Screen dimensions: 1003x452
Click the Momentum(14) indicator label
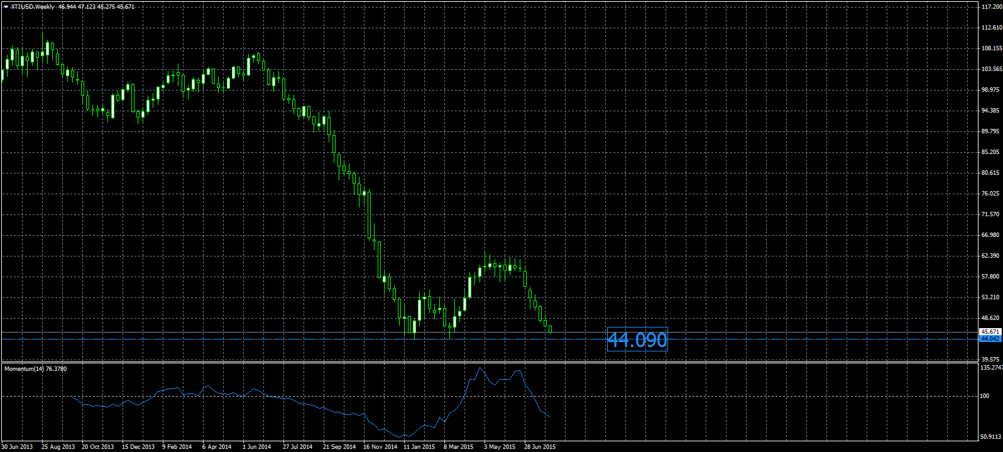(x=35, y=369)
